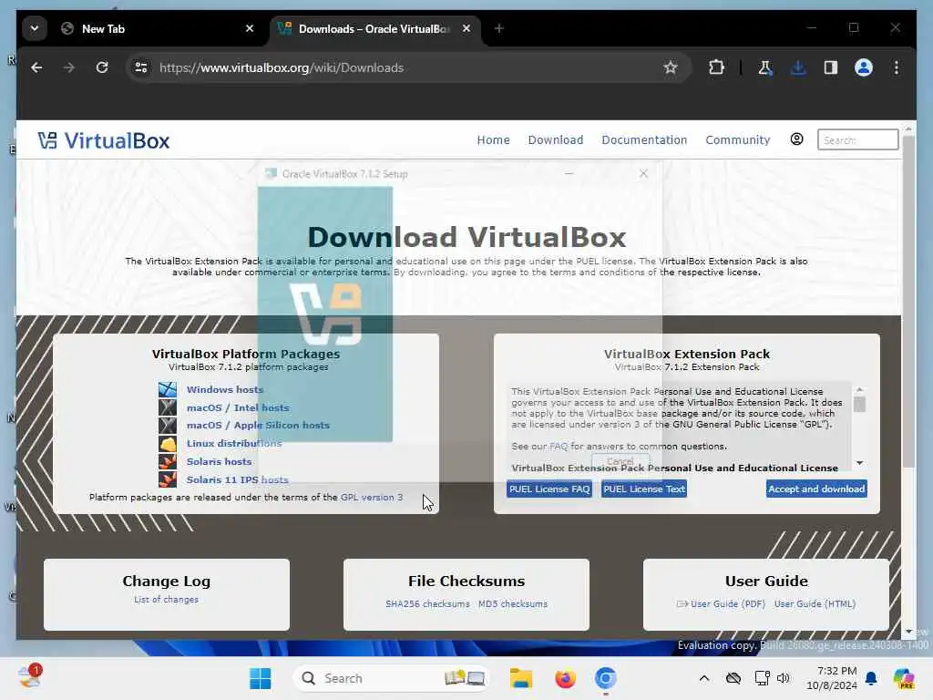Click the Chromium icon in taskbar
The height and width of the screenshot is (700, 933).
(605, 678)
